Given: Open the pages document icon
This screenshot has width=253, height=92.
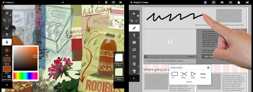Looking at the screenshot, I should pos(239,2).
